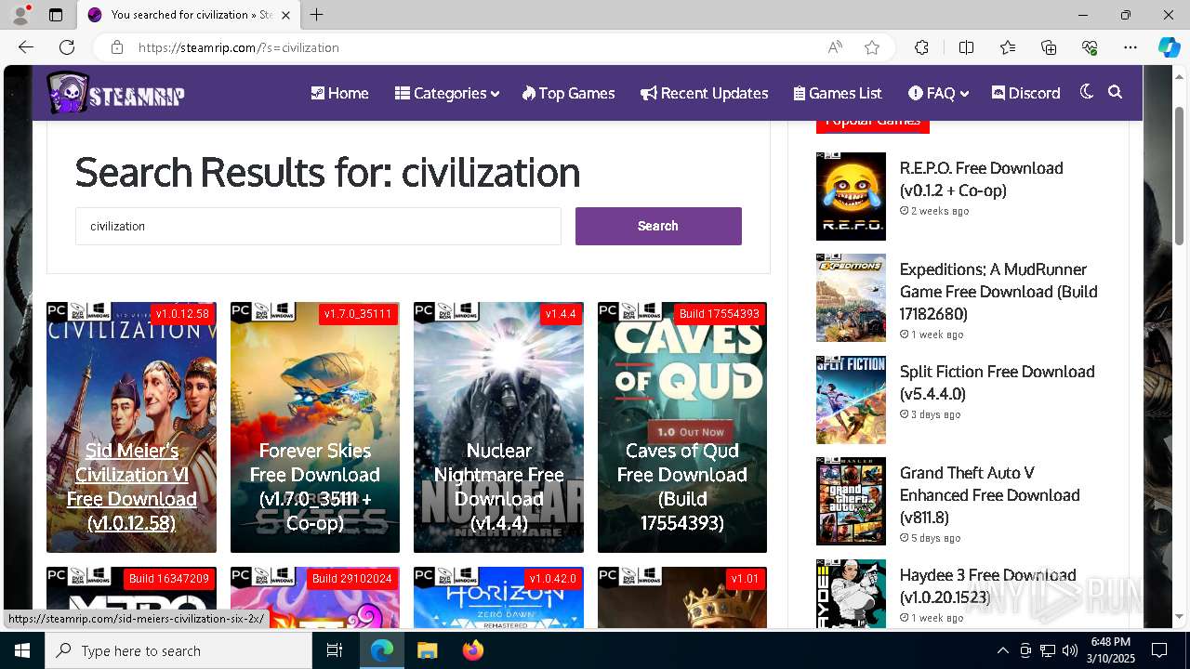Open File Explorer from taskbar
Viewport: 1190px width, 669px height.
[x=427, y=650]
